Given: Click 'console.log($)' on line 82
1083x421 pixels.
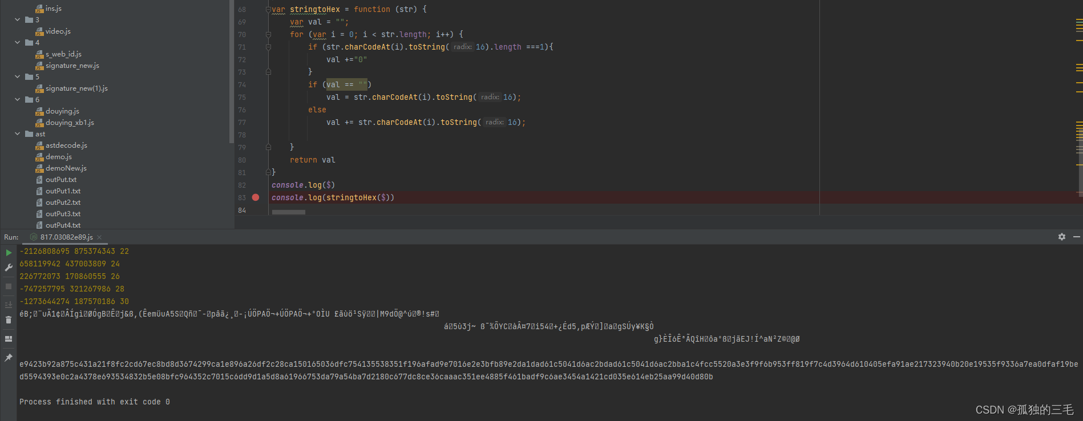Looking at the screenshot, I should click(304, 185).
